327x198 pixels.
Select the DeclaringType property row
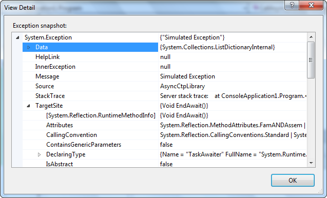click(x=165, y=154)
